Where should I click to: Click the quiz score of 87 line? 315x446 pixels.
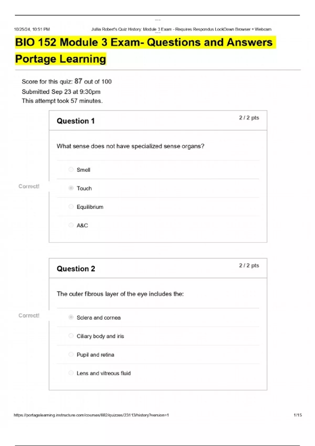click(x=67, y=82)
